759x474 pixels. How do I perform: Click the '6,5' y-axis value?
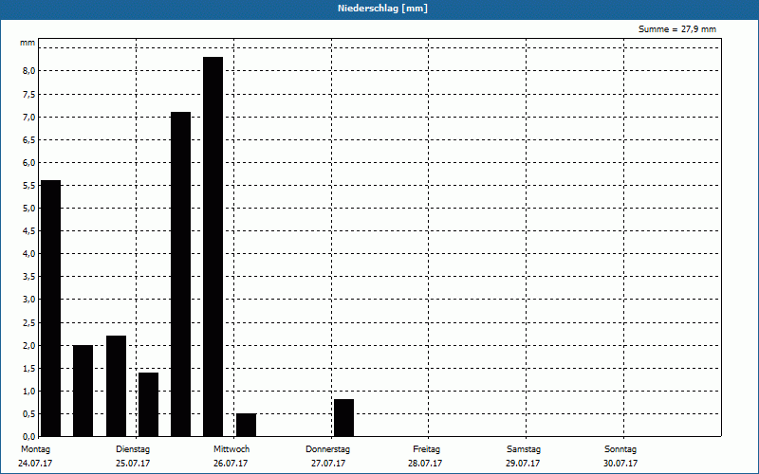[x=29, y=139]
